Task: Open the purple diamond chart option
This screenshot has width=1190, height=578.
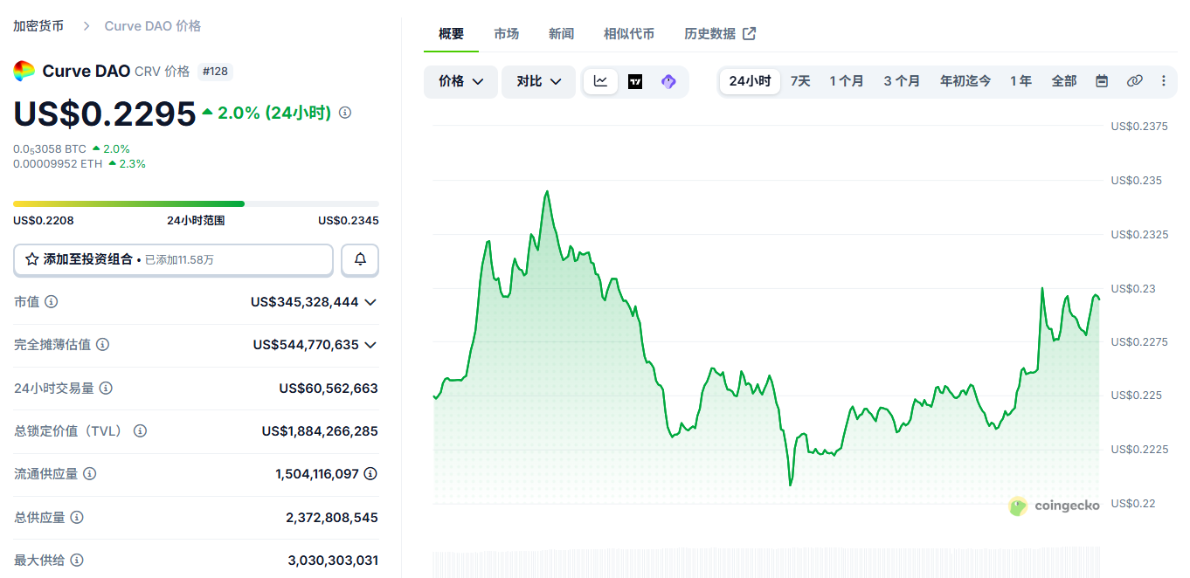Action: point(668,81)
